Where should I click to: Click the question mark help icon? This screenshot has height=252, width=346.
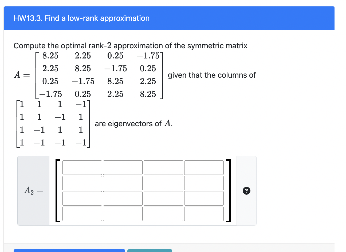246,191
